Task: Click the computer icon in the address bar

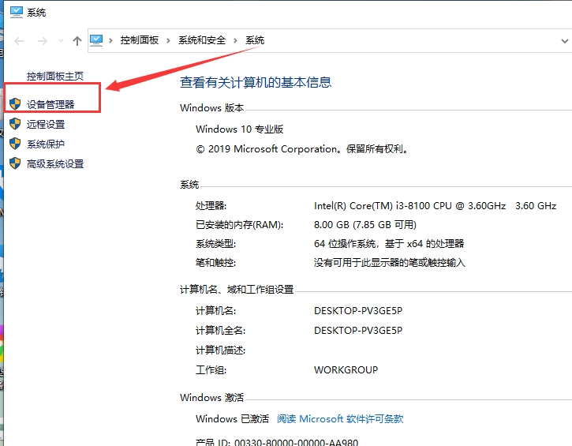Action: (97, 40)
